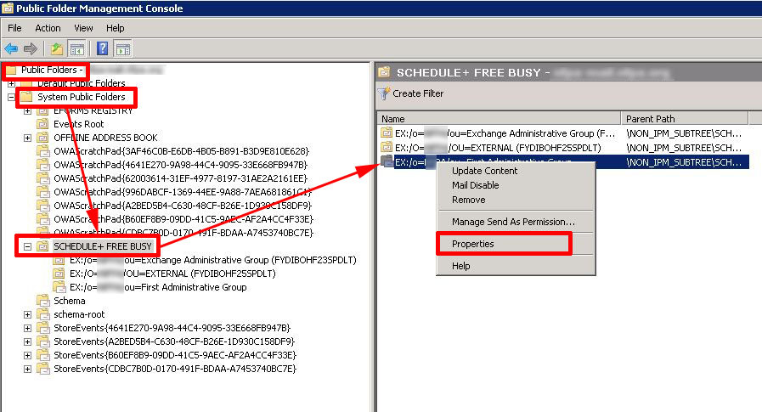The height and width of the screenshot is (412, 762).
Task: Click the Up one level folder icon
Action: pos(57,48)
